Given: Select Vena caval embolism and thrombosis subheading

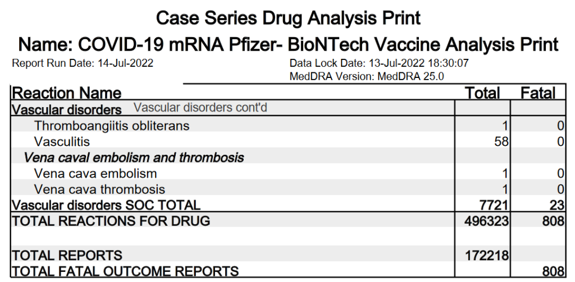Looking at the screenshot, I should [x=134, y=158].
